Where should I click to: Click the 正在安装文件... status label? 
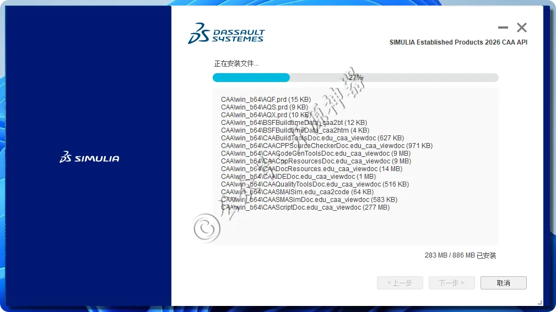pos(236,64)
